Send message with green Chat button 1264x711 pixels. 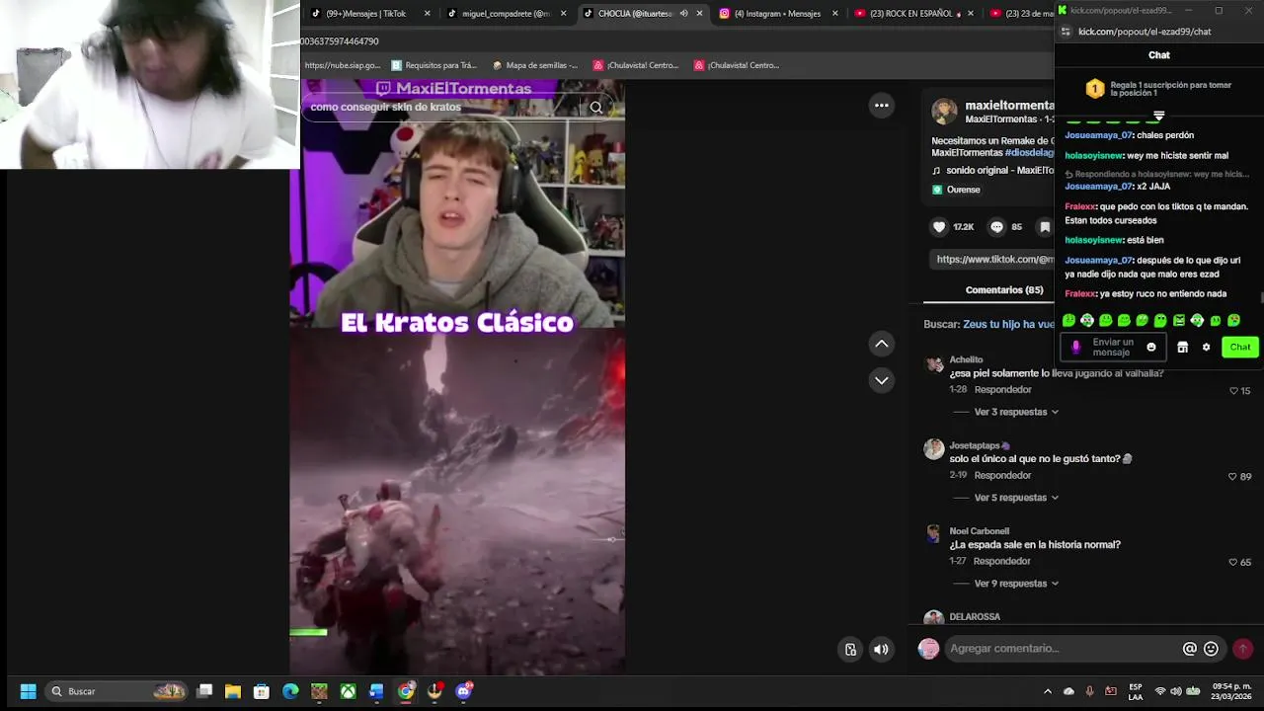pyautogui.click(x=1239, y=348)
